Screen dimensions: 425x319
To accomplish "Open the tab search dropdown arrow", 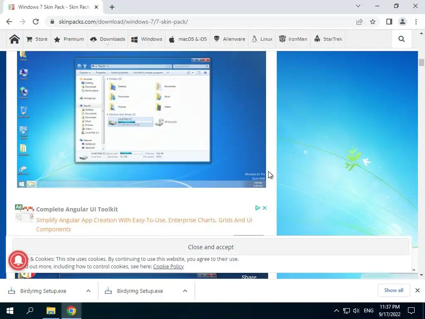I will coord(358,6).
